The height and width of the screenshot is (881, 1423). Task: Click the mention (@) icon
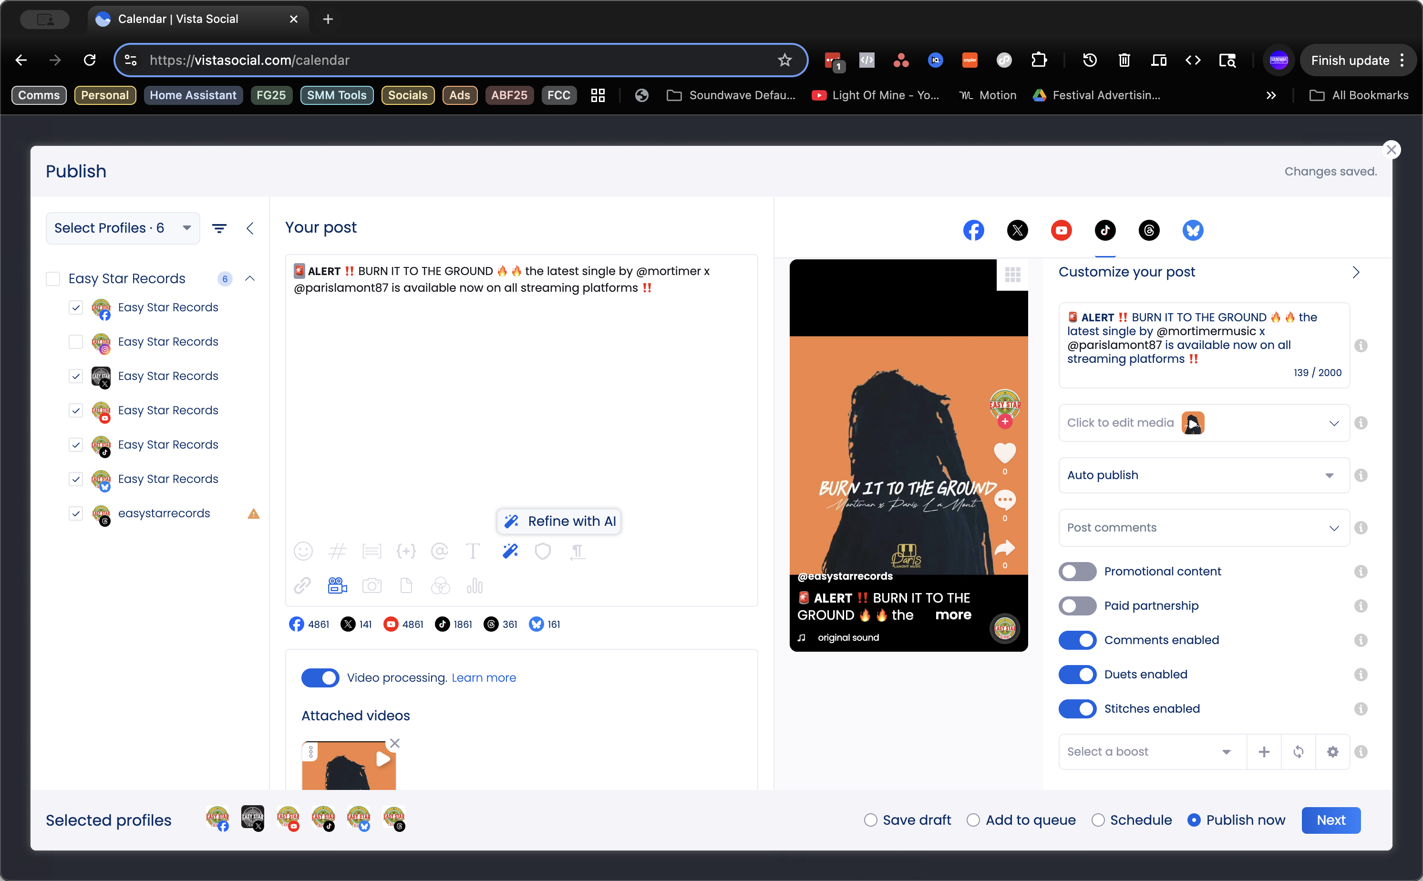[x=439, y=551]
